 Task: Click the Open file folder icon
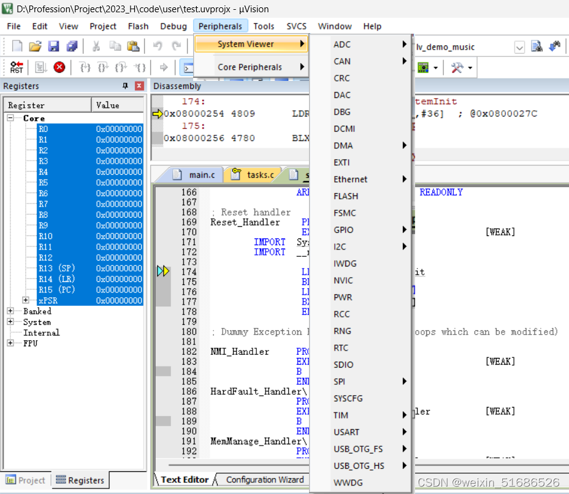click(x=35, y=46)
